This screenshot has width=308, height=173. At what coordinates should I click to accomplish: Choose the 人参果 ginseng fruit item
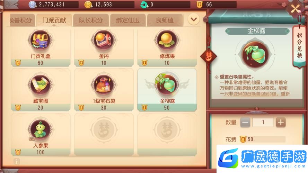point(41,135)
